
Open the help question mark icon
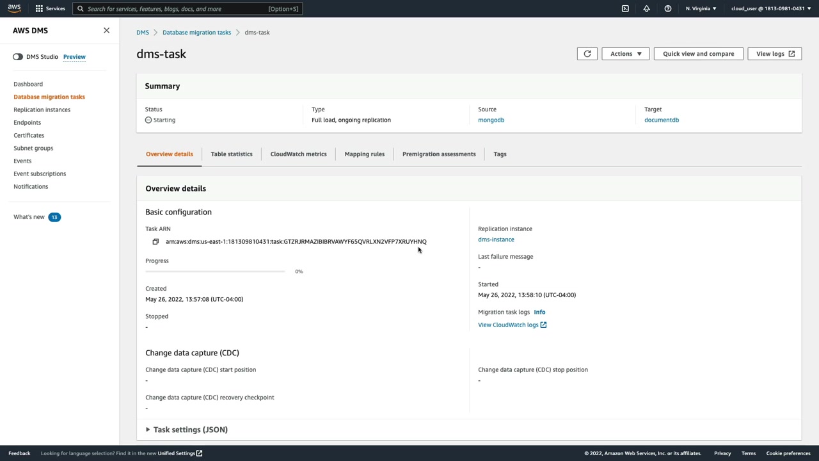[667, 8]
